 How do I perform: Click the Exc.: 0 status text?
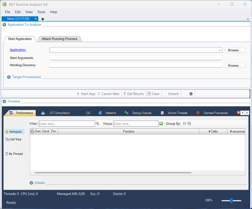coord(95,194)
